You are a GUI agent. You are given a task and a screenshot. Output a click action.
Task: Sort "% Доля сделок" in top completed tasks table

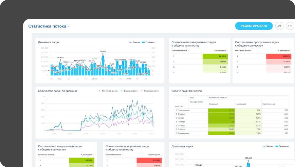(221, 50)
